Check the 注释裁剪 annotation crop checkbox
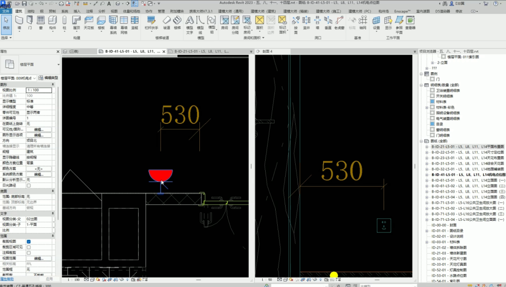Image resolution: width=506 pixels, height=287 pixels. (x=28, y=253)
